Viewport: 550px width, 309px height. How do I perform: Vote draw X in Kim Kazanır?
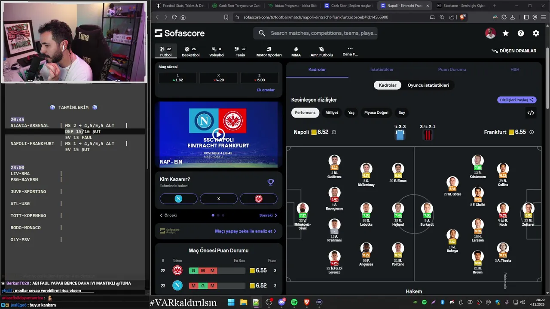(218, 199)
